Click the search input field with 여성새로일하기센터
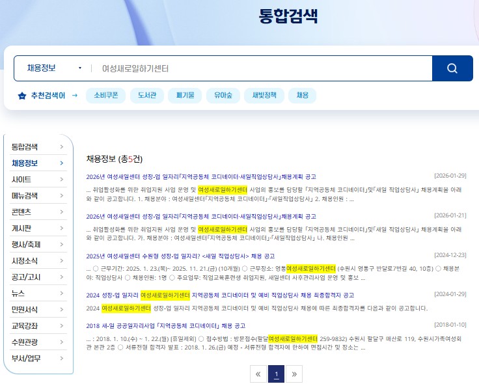Viewport: 479px width, 384px height. (260, 68)
